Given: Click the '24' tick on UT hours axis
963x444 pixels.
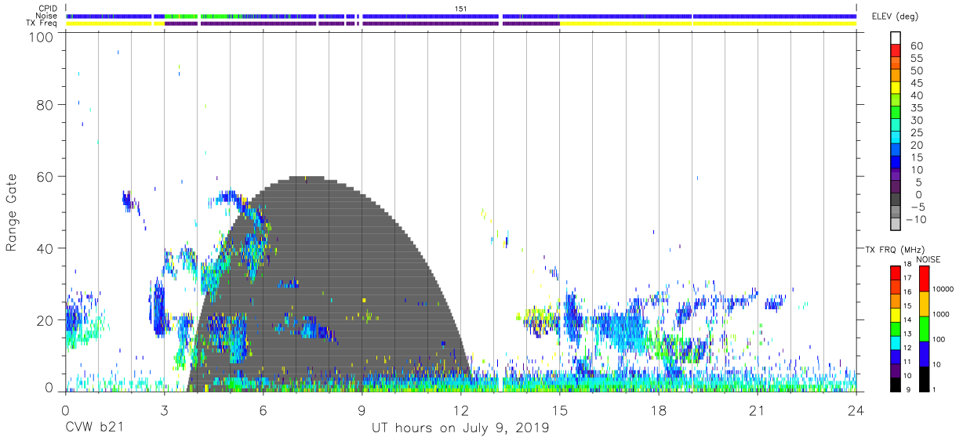Looking at the screenshot, I should tap(856, 410).
